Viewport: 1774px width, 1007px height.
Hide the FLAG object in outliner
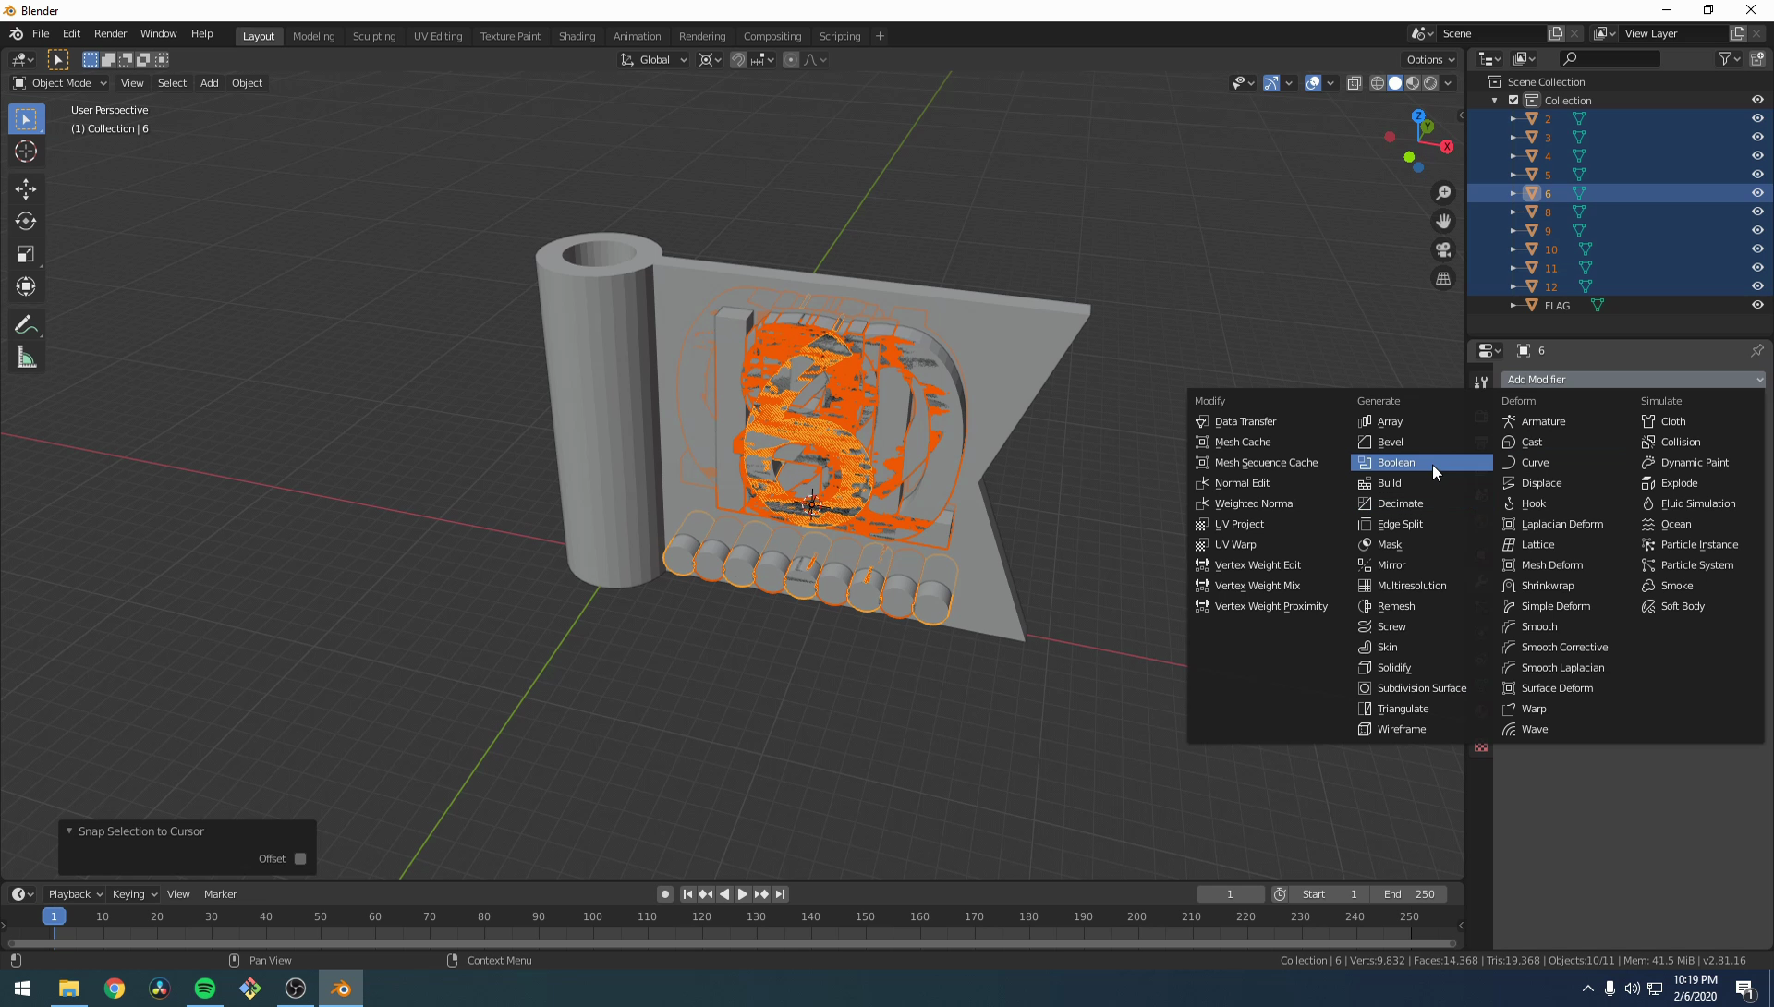tap(1757, 305)
